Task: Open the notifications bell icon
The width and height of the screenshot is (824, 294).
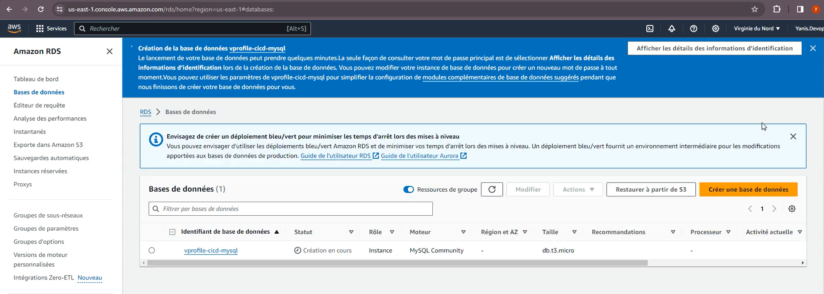Action: (672, 28)
